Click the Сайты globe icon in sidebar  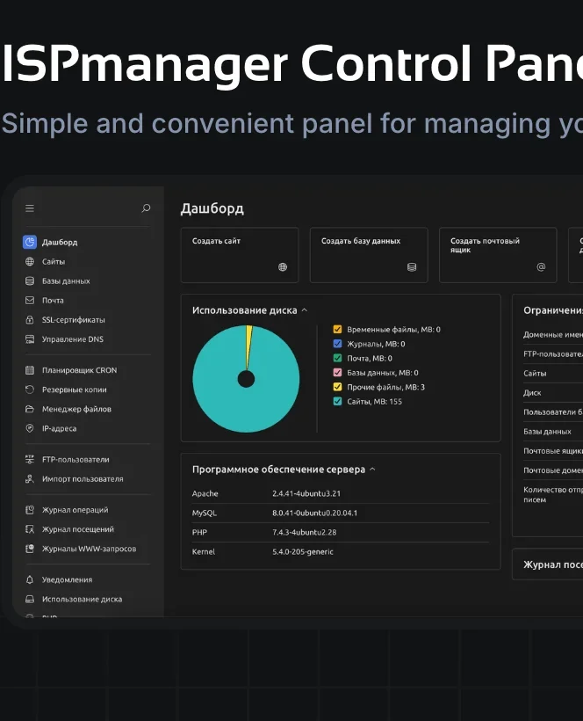30,262
